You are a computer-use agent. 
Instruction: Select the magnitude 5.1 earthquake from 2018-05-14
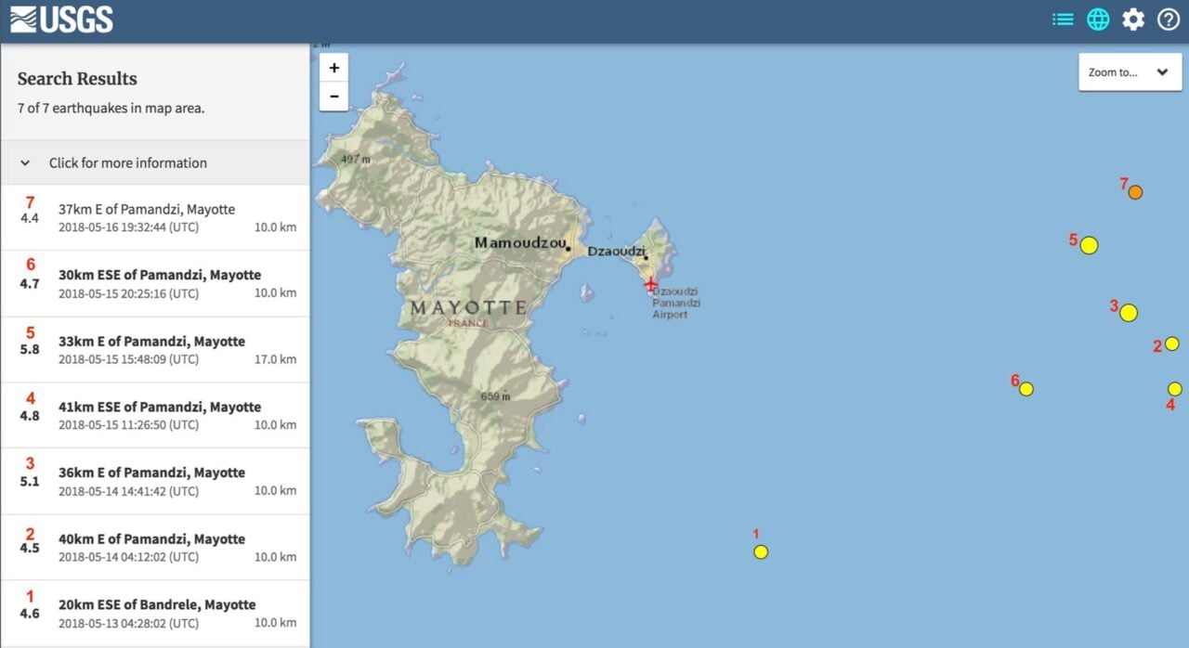point(155,481)
